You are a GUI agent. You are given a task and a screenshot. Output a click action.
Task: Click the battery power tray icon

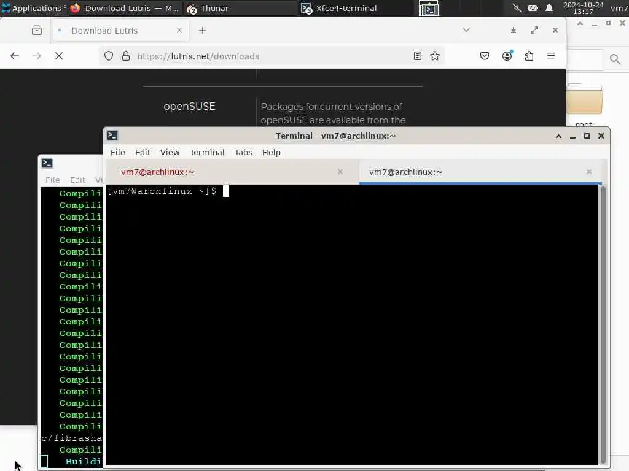point(533,8)
